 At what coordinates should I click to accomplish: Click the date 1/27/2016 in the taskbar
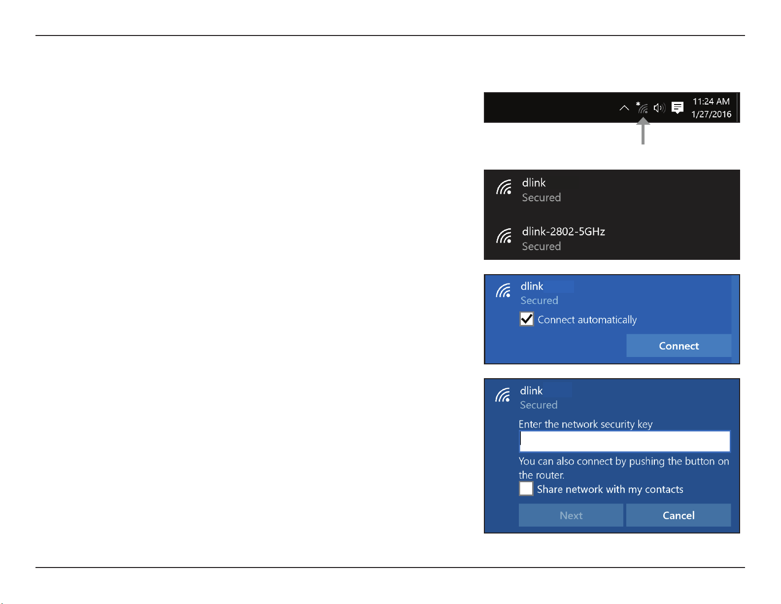pos(711,114)
